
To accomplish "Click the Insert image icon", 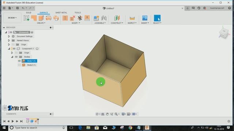I will [145, 18].
